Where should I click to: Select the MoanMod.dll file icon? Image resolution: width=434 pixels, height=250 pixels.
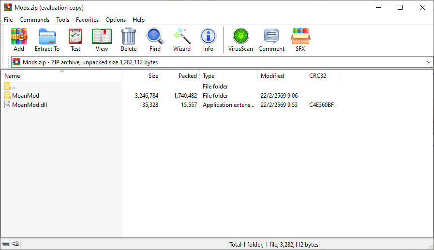pos(7,105)
